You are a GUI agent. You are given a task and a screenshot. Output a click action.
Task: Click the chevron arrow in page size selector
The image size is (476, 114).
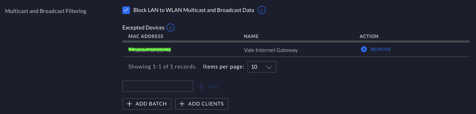[269, 67]
